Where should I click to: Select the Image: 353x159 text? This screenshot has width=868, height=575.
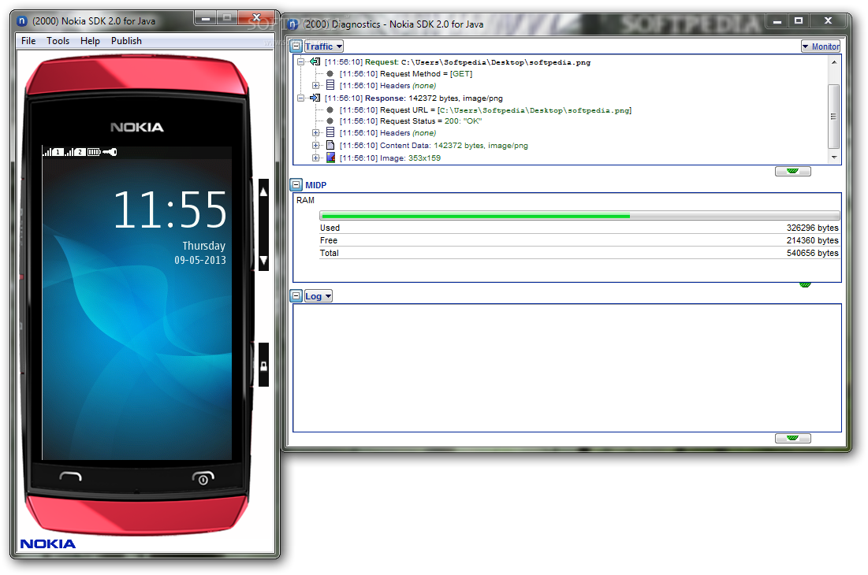389,158
